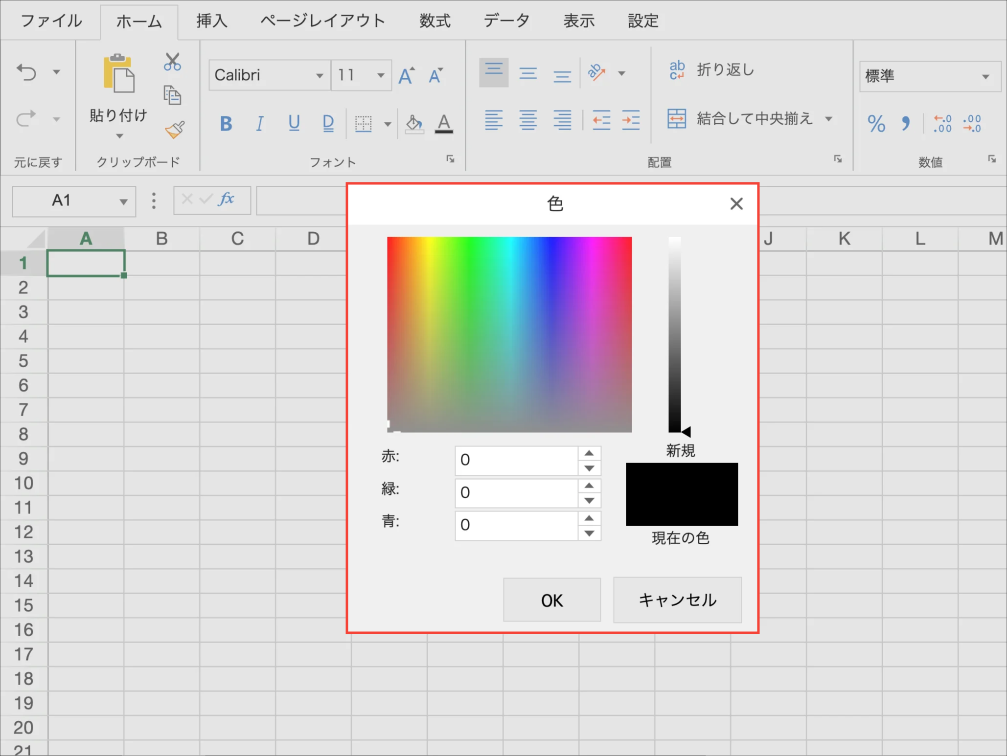Image resolution: width=1007 pixels, height=756 pixels.
Task: Switch to the 挿入 tab
Action: pyautogui.click(x=212, y=21)
